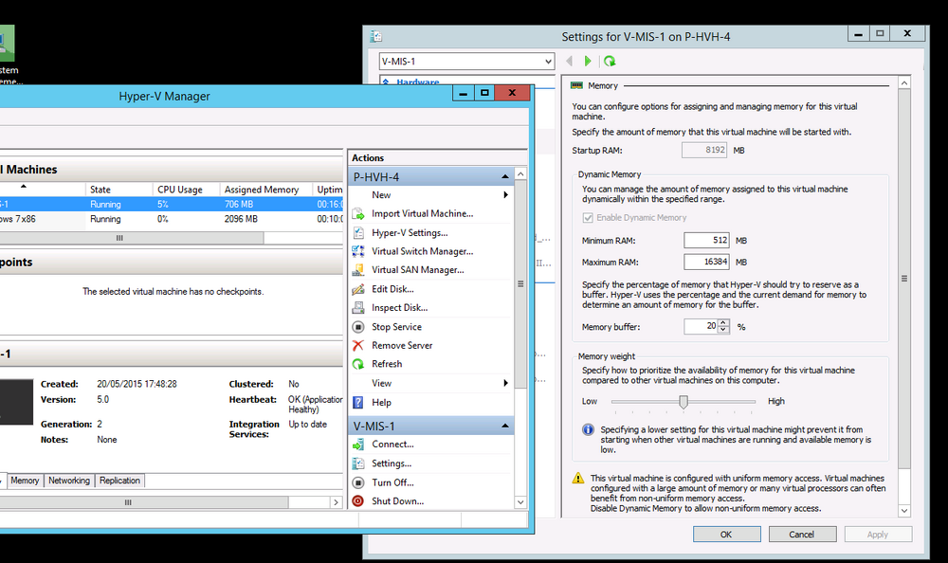Click the Virtual Switch Manager icon
Image resolution: width=948 pixels, height=563 pixels.
[358, 251]
